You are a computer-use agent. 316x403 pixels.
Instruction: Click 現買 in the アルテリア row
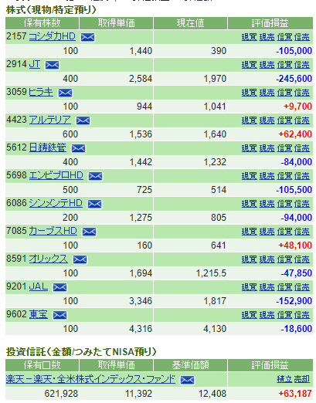pyautogui.click(x=250, y=120)
